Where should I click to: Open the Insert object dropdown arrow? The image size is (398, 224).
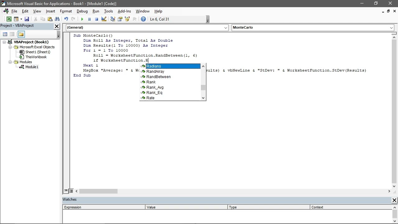tap(21, 19)
